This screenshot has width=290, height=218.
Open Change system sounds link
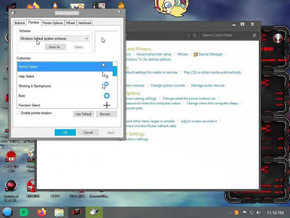tap(168, 85)
